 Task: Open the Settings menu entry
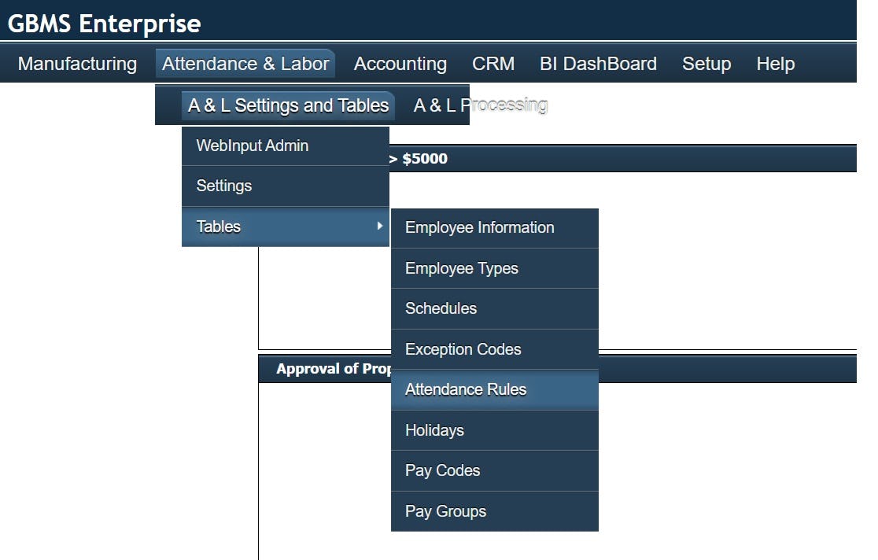click(223, 186)
